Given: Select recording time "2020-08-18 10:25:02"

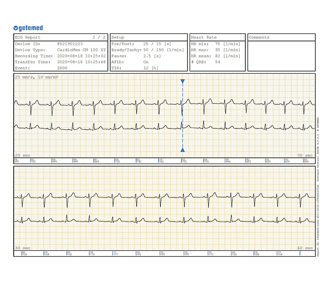Looking at the screenshot, I should point(81,56).
